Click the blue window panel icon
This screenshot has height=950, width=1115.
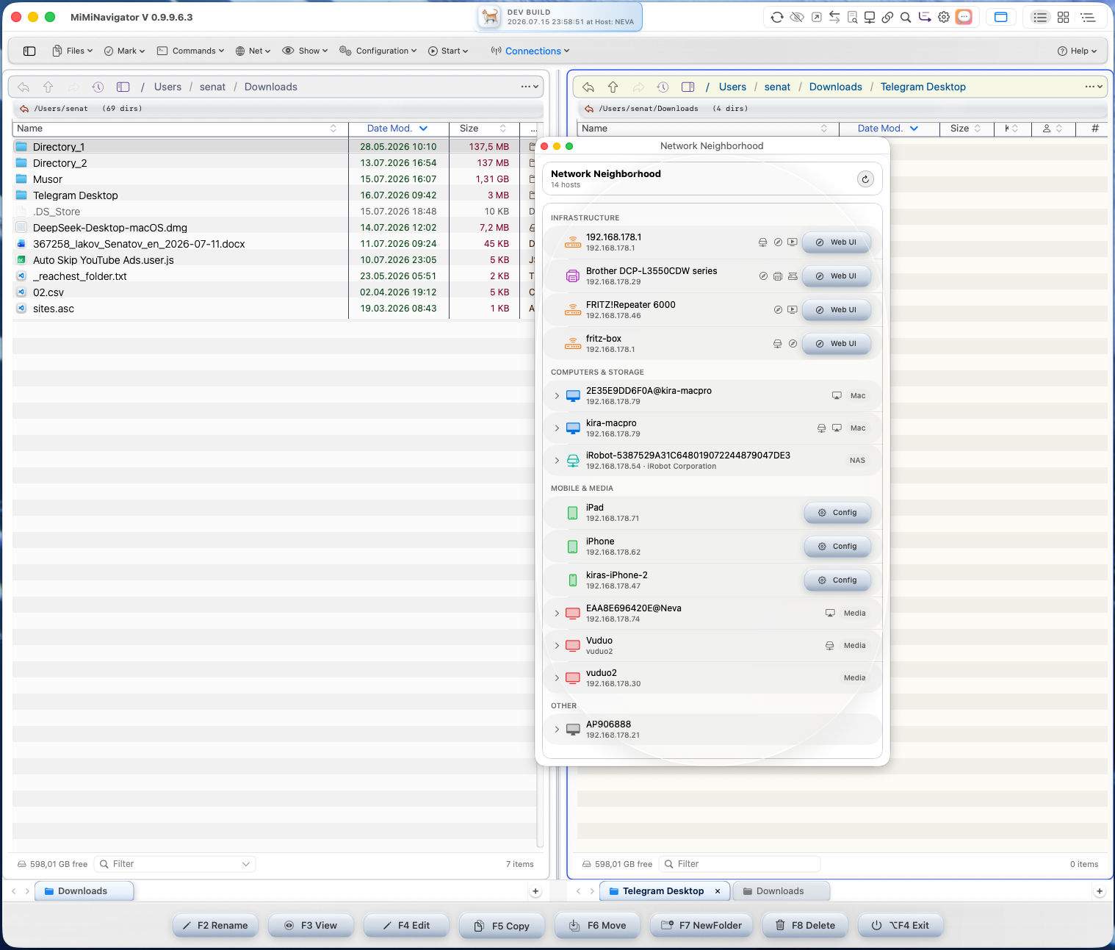1000,17
